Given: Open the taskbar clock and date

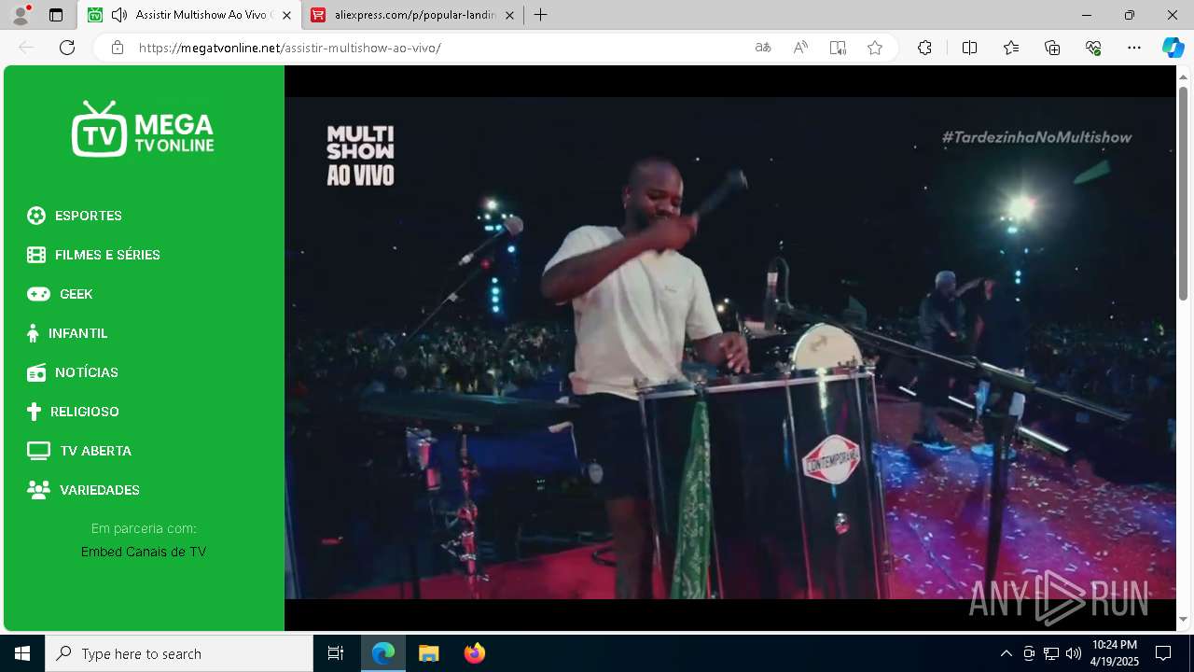Looking at the screenshot, I should point(1115,653).
